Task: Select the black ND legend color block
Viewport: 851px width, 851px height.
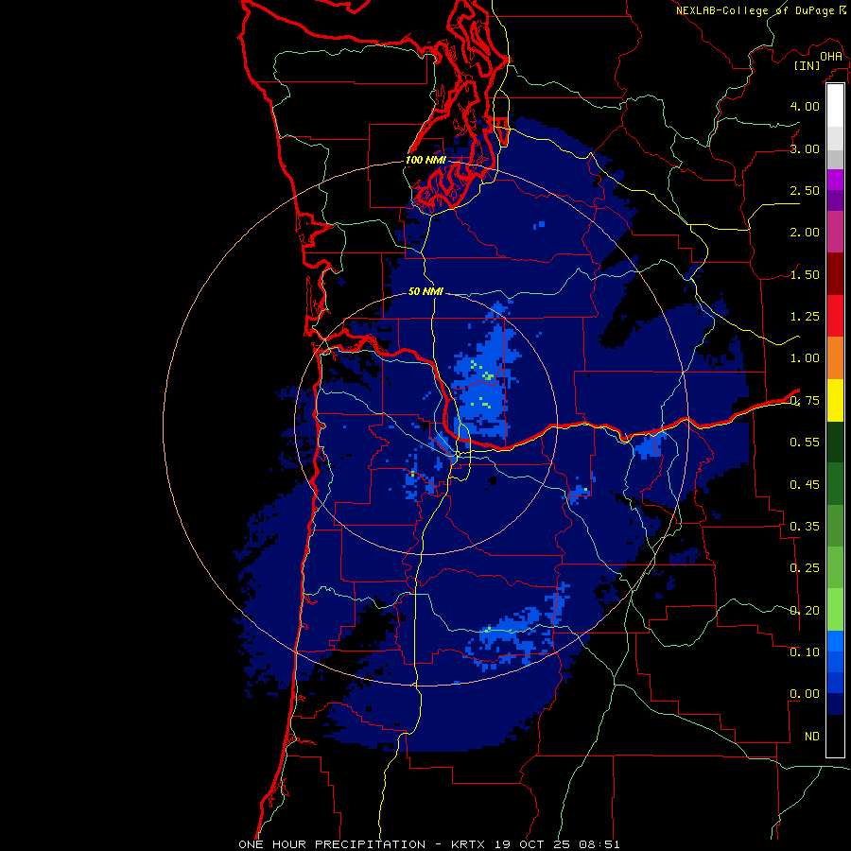Action: [835, 736]
